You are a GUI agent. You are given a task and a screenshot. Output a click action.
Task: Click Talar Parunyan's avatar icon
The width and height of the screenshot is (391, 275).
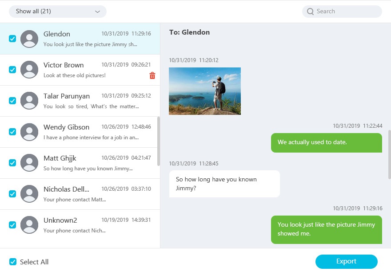point(29,101)
